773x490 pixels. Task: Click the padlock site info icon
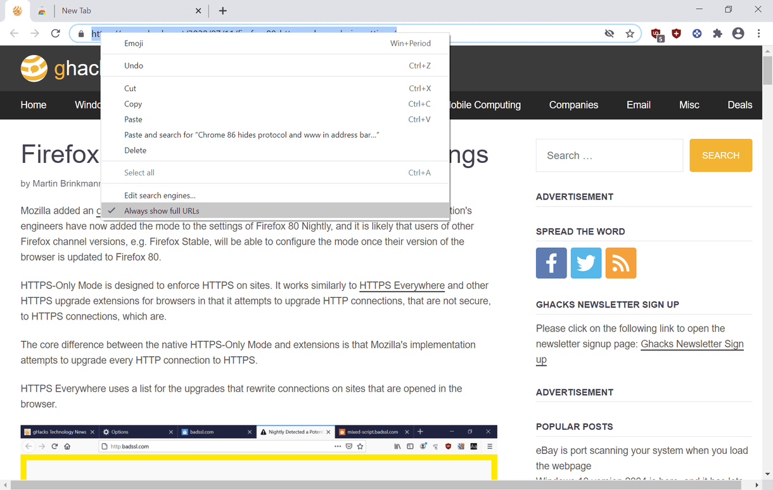point(81,34)
